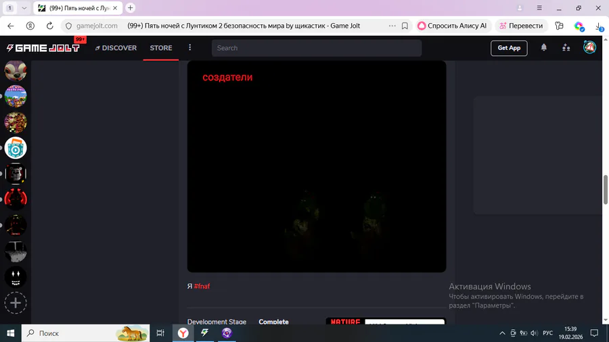
Task: Open the Discover section
Action: (116, 48)
